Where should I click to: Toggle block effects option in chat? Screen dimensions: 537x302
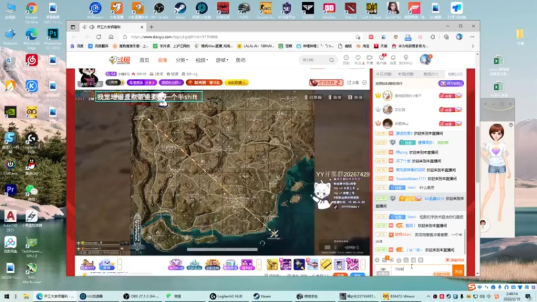point(456,260)
